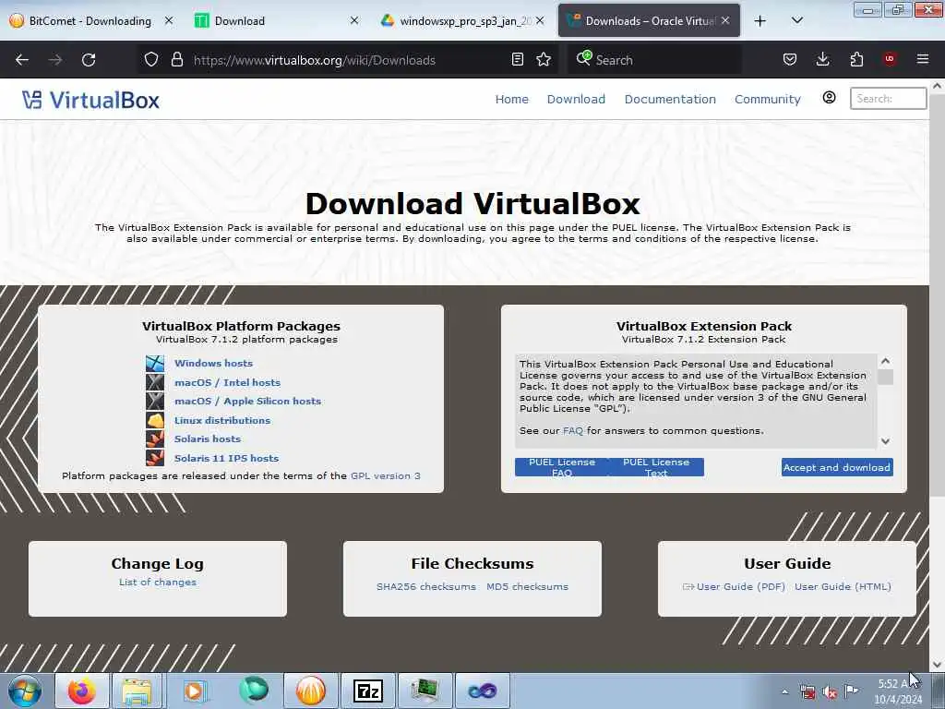Click the Apple Silicon hosts icon
Viewport: 945px width, 709px height.
click(155, 401)
